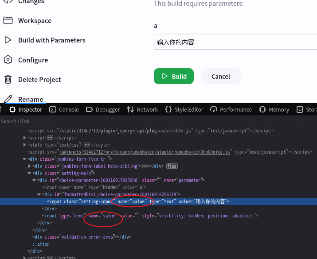The width and height of the screenshot is (317, 259).
Task: Click the Rename pencil icon
Action: coord(8,99)
